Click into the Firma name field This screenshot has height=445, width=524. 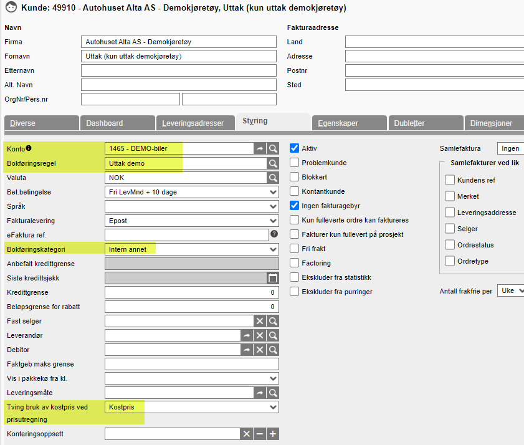pyautogui.click(x=179, y=42)
